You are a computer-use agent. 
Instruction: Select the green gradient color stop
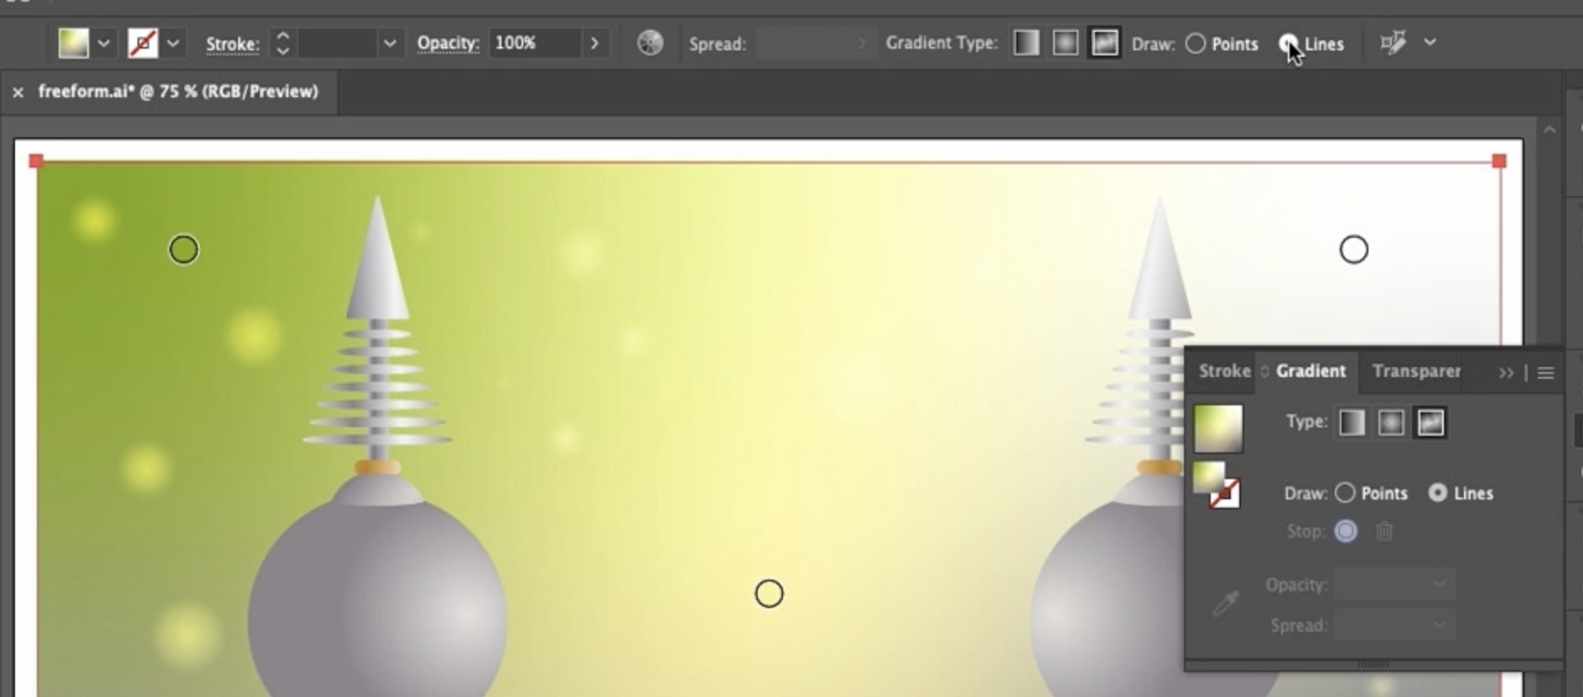[x=184, y=250]
